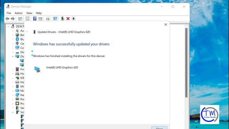Select the Bluetooth category icon
Image resolution: width=229 pixels, height=129 pixels.
[17, 39]
